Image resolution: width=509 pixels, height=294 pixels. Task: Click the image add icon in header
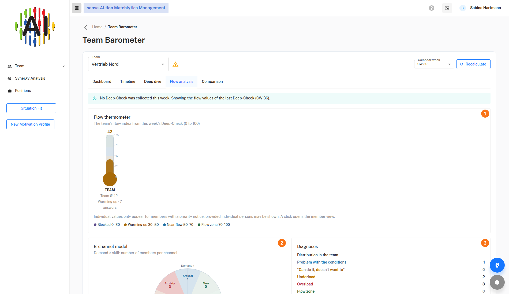coord(447,8)
